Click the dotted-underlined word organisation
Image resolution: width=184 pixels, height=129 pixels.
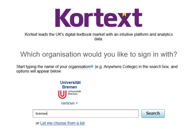(79, 67)
